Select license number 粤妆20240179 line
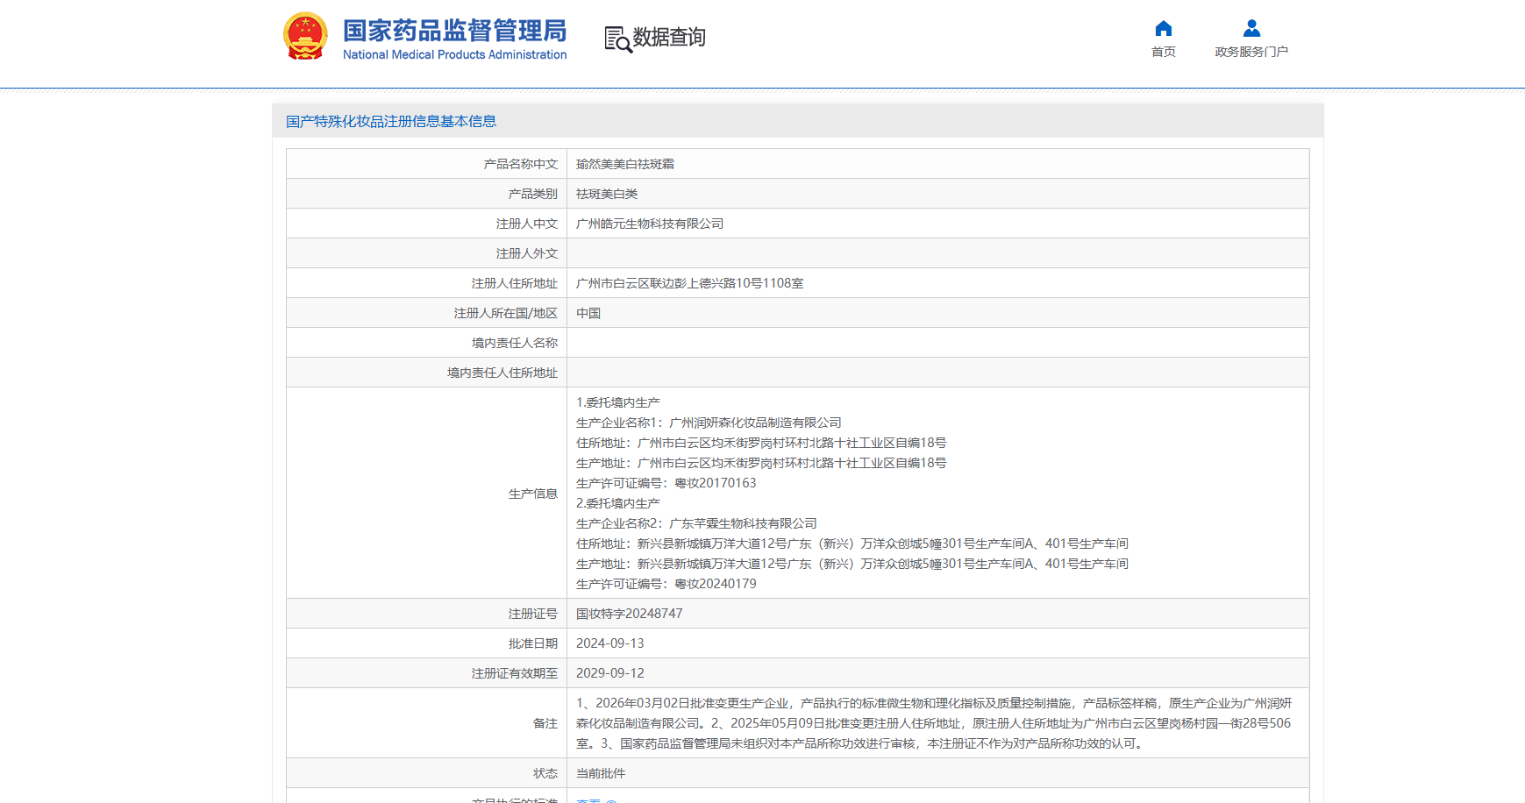Image resolution: width=1525 pixels, height=803 pixels. tap(666, 584)
